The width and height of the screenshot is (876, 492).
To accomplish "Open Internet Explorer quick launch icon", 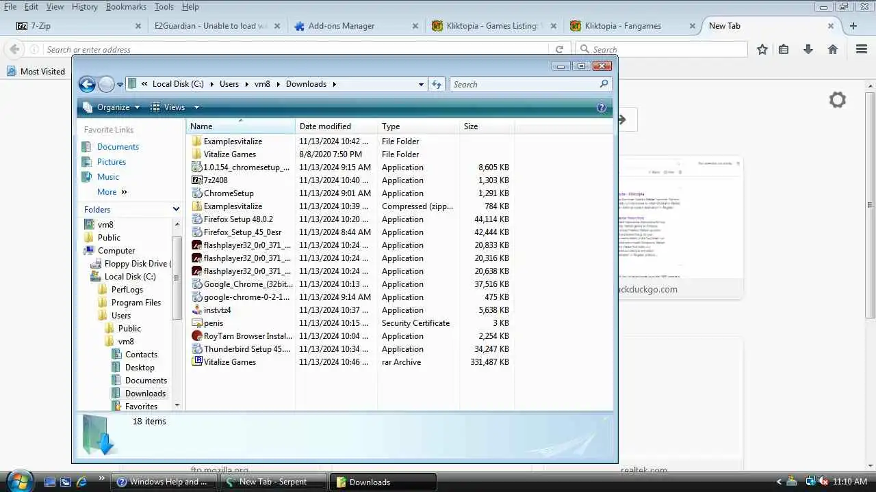I will click(81, 482).
